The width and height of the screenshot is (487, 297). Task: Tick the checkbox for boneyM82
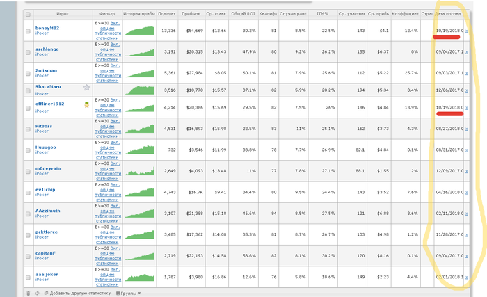point(28,31)
